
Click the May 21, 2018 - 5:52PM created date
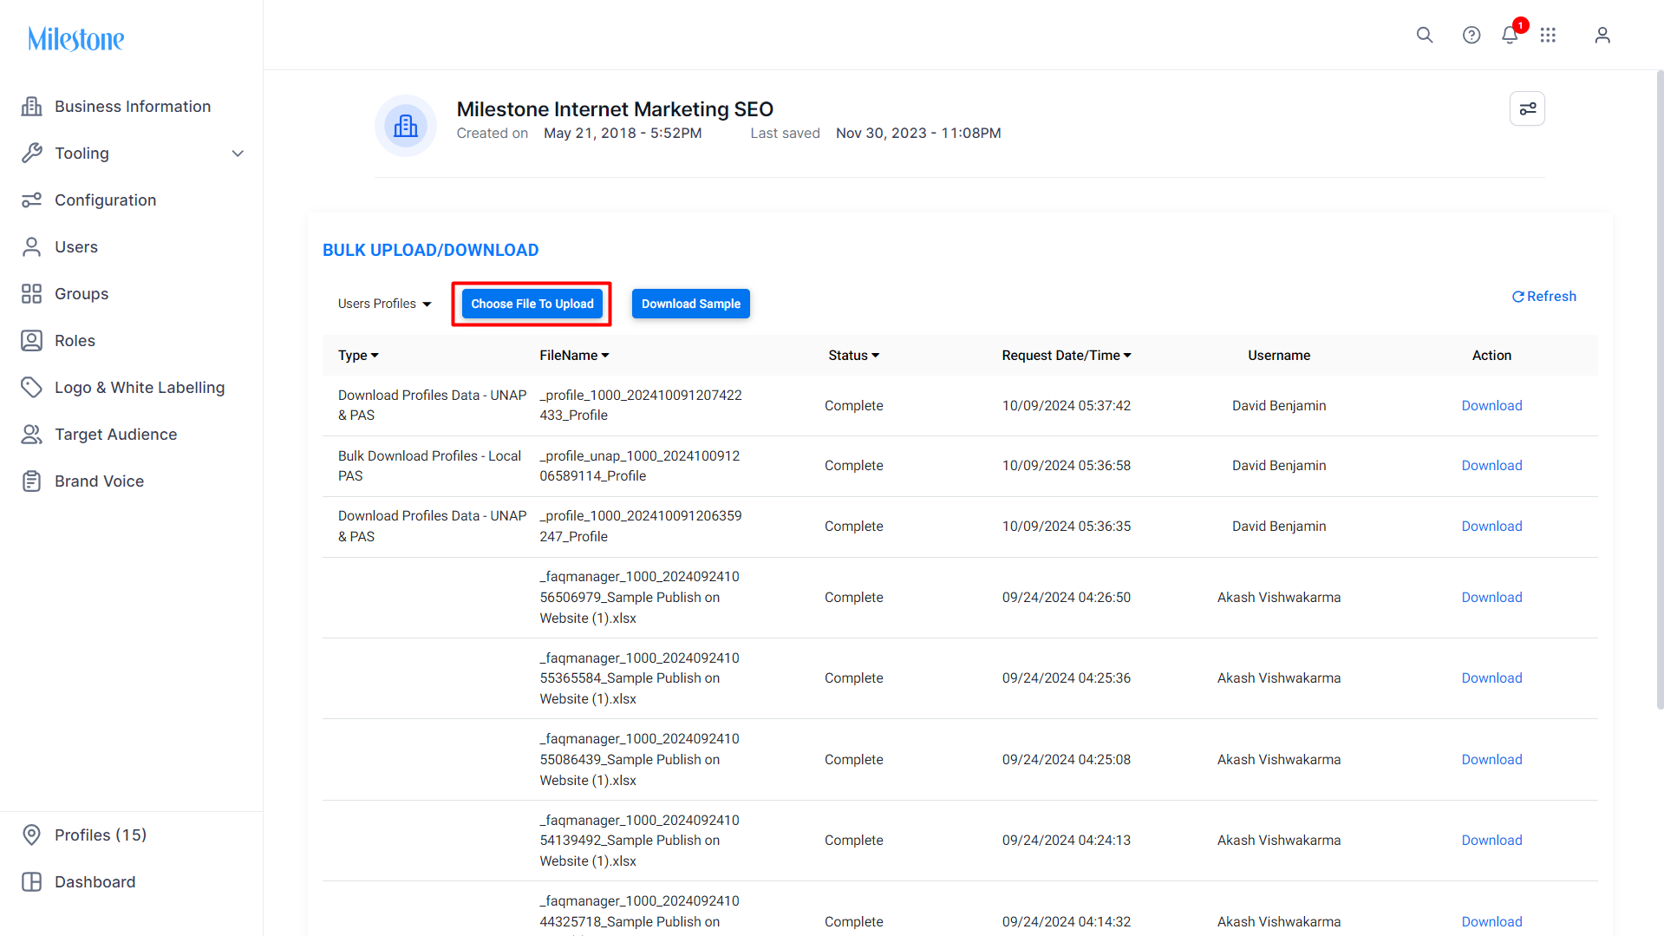coord(623,133)
